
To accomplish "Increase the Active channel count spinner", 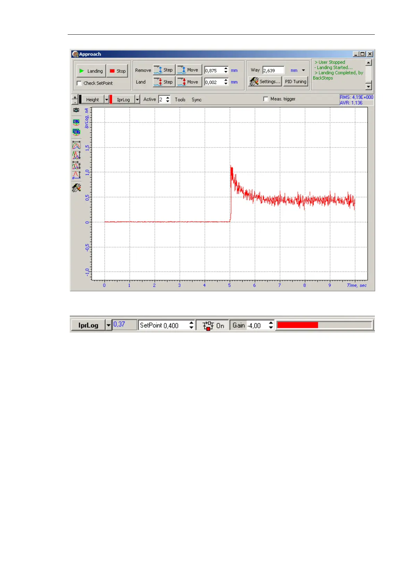I will pyautogui.click(x=168, y=98).
